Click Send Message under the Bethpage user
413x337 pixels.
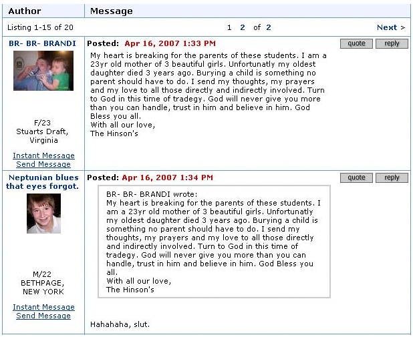click(x=43, y=316)
